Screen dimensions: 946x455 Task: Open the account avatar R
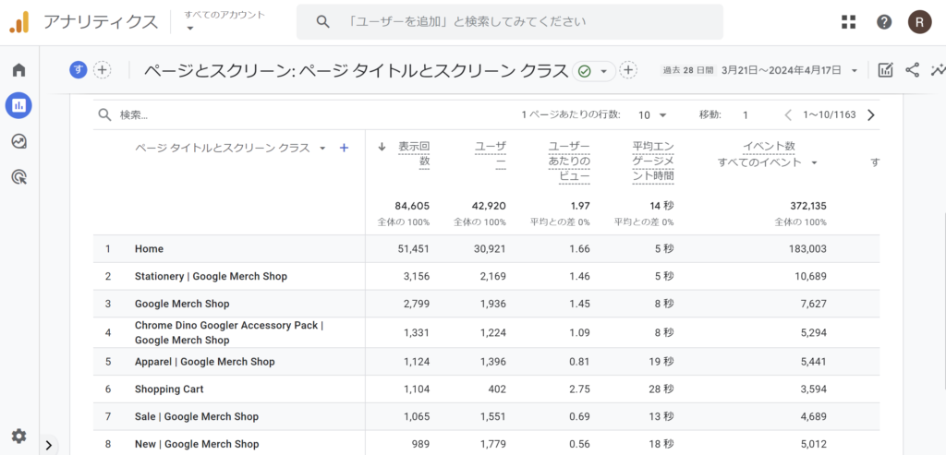(919, 22)
